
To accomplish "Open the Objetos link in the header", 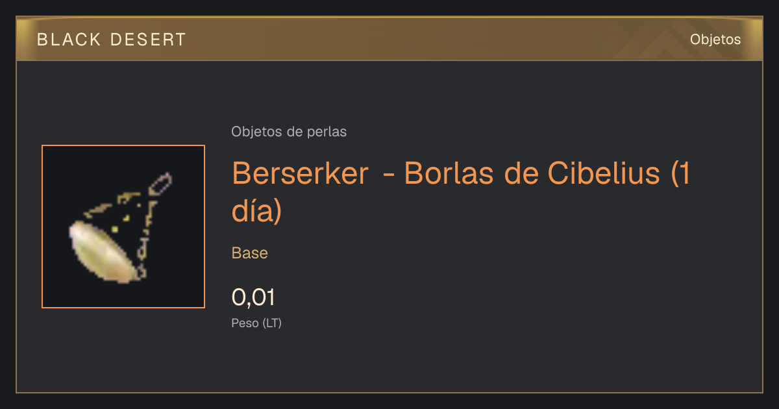I will (x=715, y=39).
